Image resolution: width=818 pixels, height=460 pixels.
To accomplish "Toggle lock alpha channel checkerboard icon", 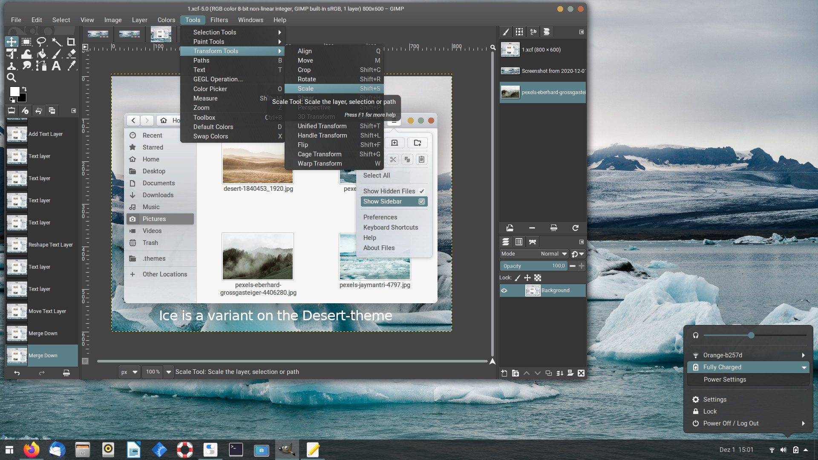I will 538,278.
